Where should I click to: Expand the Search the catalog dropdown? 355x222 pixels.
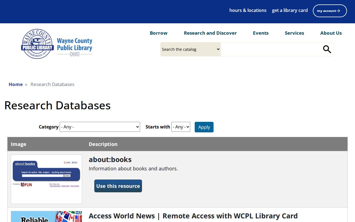click(191, 49)
